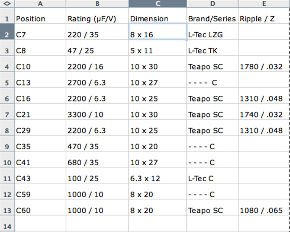This screenshot has height=232, width=290.
Task: Click the "Ripple / Z" heading cell
Action: (264, 19)
